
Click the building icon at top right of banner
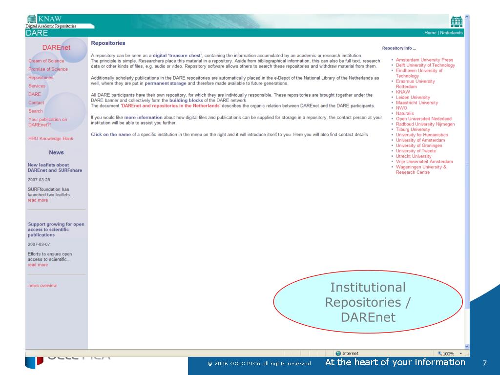click(457, 21)
